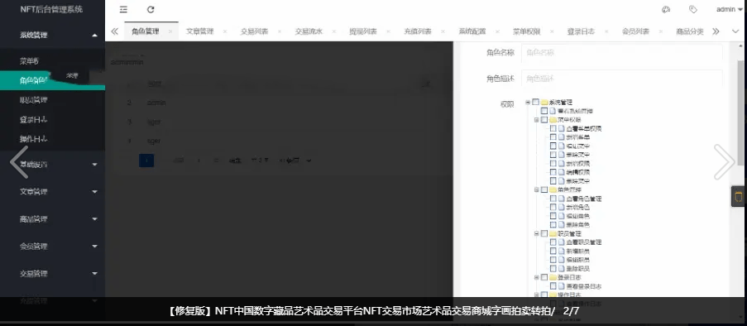Click the orange floating widget on right edge
Viewport: 747px width, 326px height.
pyautogui.click(x=739, y=196)
